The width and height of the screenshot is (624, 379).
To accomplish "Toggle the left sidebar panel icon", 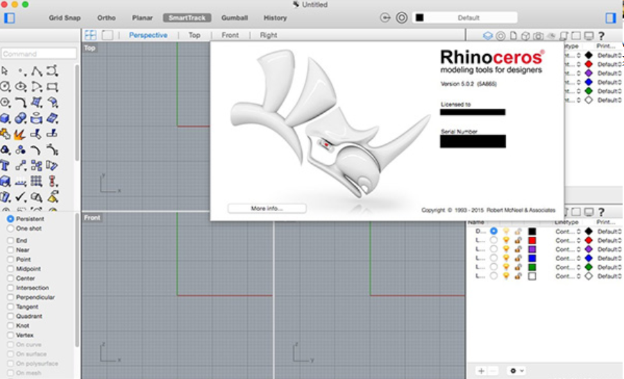I will [10, 18].
